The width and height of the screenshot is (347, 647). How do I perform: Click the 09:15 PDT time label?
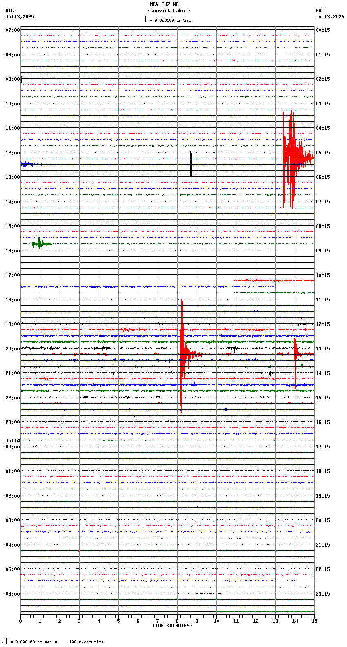click(323, 251)
